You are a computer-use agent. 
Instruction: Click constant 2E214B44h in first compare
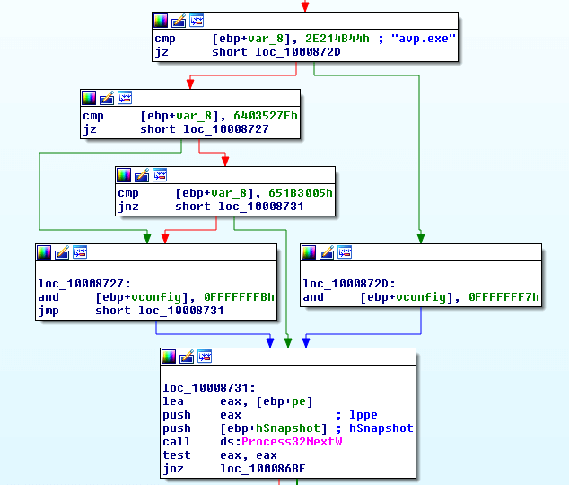(337, 39)
